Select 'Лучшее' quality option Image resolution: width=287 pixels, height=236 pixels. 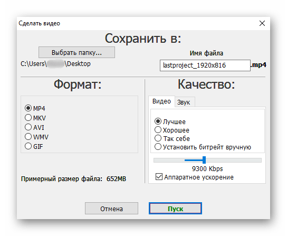(x=158, y=121)
